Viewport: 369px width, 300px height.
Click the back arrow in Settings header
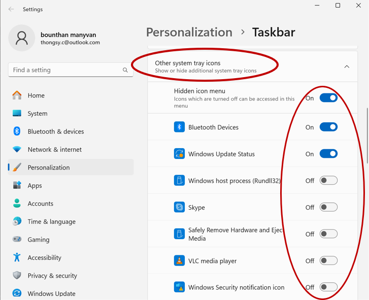coord(11,9)
